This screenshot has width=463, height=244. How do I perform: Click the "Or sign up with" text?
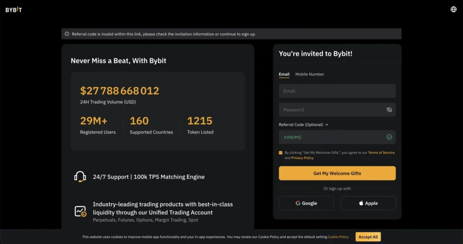pos(337,188)
